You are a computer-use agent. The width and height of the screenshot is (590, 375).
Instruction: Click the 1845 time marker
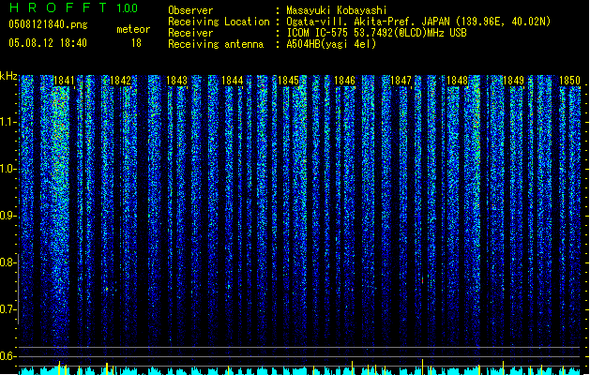[288, 81]
